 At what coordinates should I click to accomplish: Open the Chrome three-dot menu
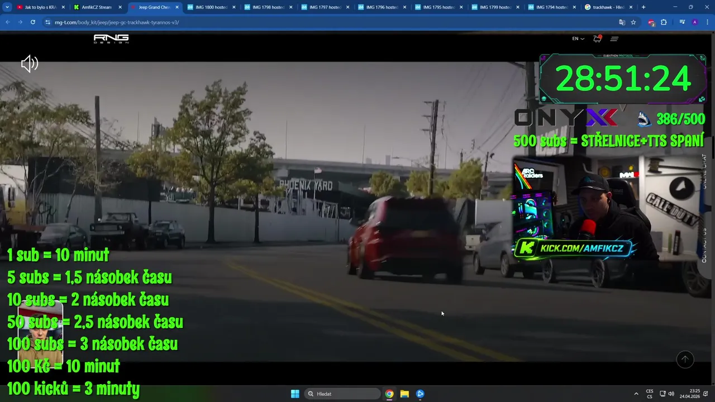707,22
